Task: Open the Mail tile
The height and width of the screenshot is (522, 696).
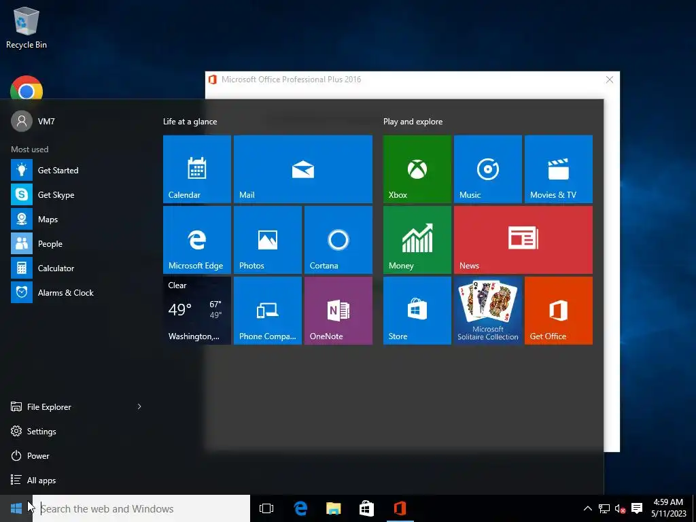Action: pyautogui.click(x=302, y=169)
